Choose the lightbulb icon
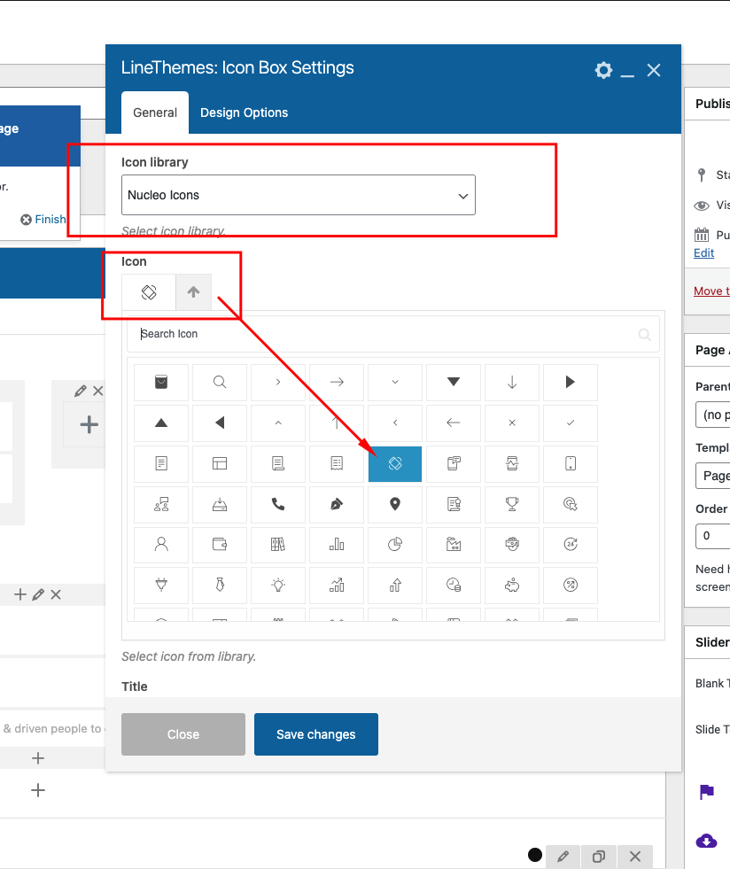This screenshot has width=730, height=869. coord(278,586)
